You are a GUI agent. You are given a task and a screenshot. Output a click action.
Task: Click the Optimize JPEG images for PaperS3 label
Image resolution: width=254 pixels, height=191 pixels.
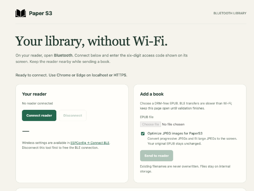point(175,133)
